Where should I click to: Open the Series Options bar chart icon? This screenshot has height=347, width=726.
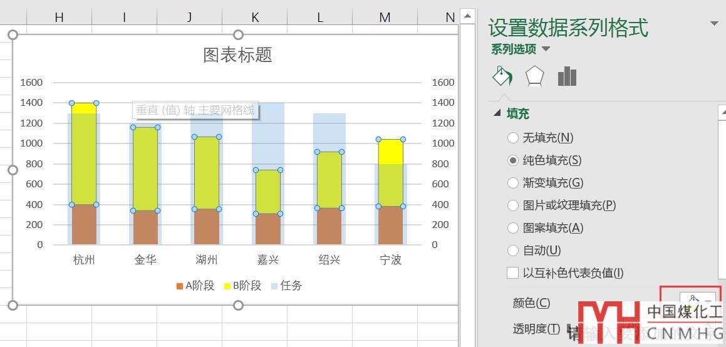coord(566,76)
